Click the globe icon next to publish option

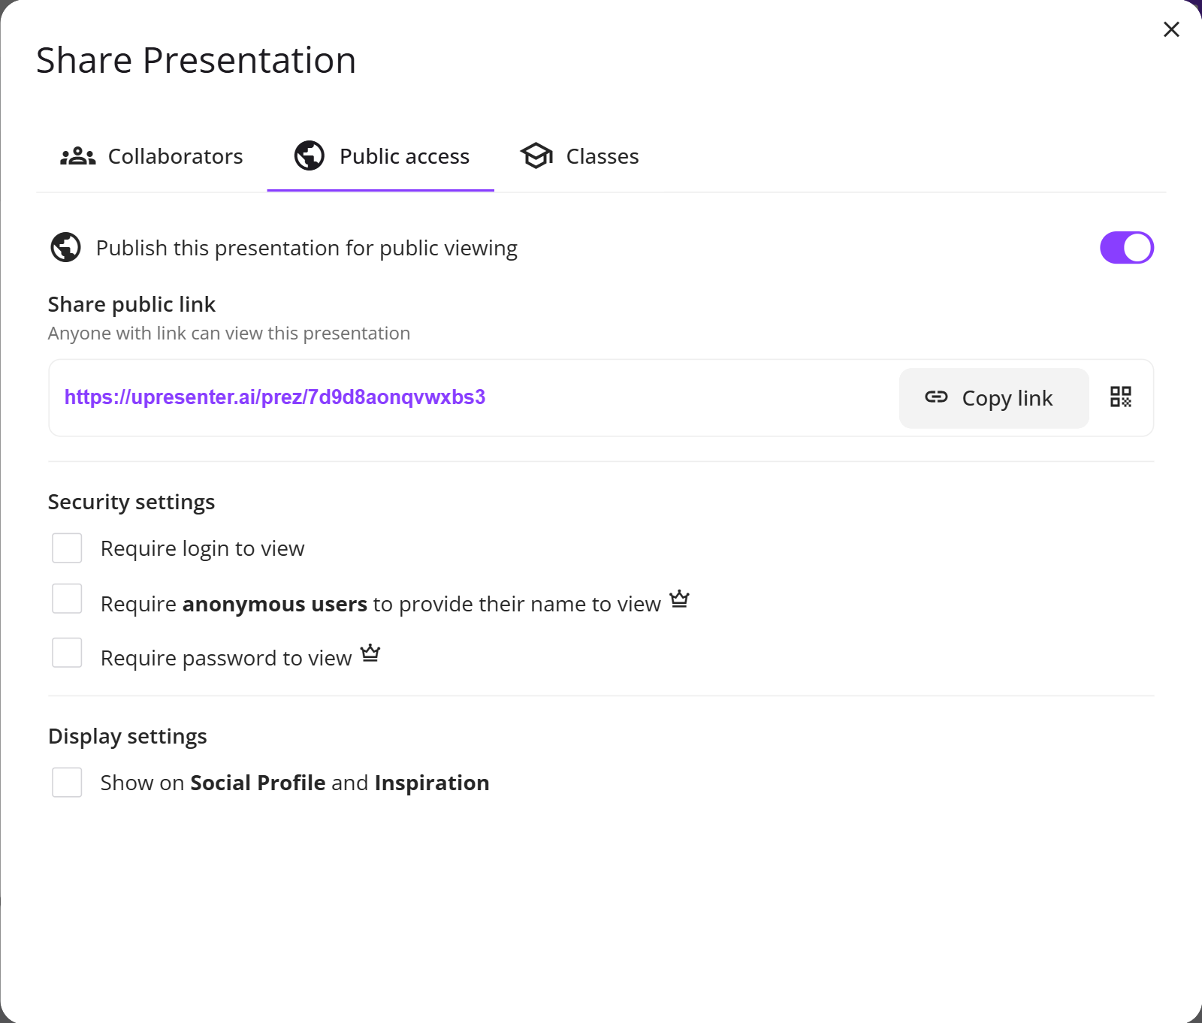click(65, 247)
